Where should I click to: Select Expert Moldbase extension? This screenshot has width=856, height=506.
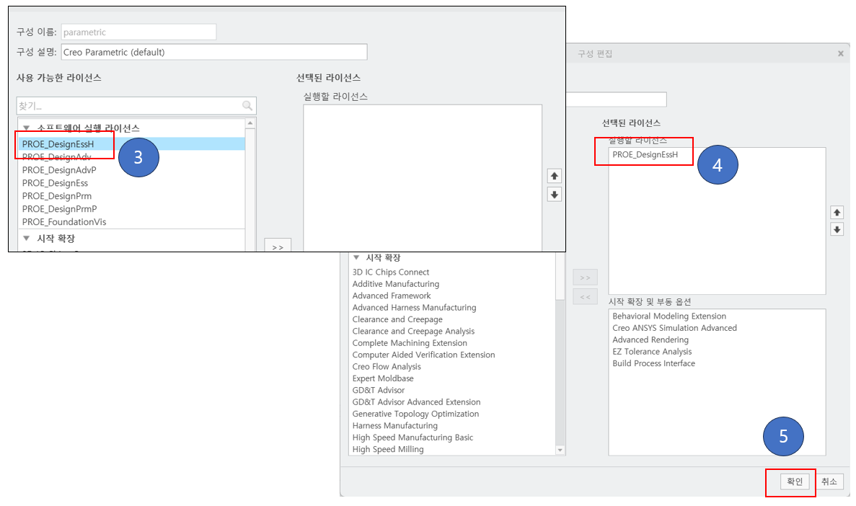tap(383, 378)
